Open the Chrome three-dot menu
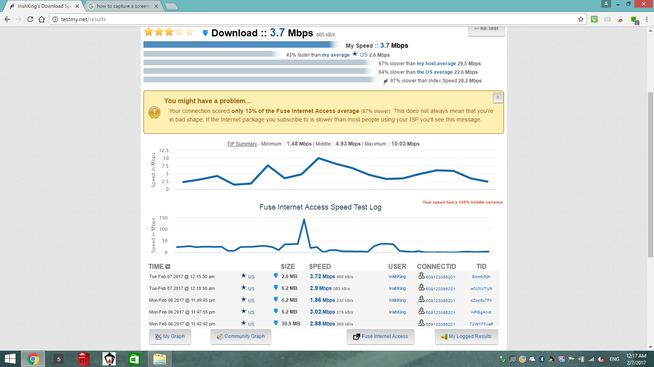This screenshot has height=367, width=654. pyautogui.click(x=647, y=19)
